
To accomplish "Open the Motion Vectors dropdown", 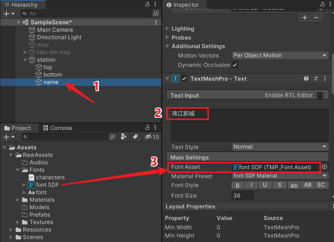I will (280, 55).
